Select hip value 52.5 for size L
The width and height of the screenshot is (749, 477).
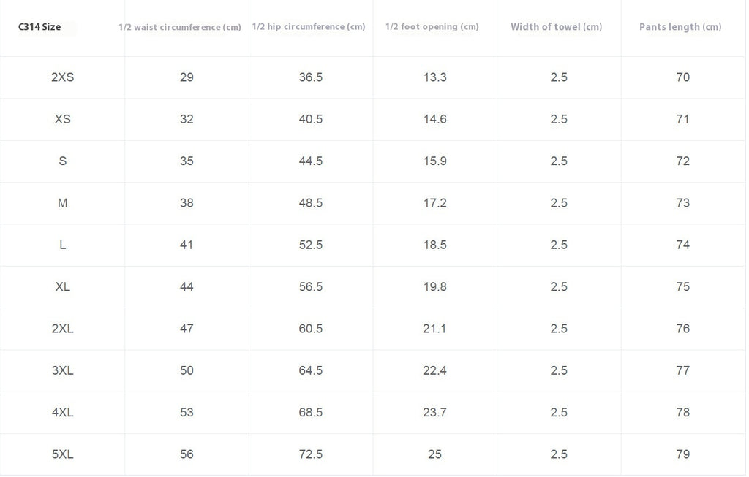[x=311, y=245]
